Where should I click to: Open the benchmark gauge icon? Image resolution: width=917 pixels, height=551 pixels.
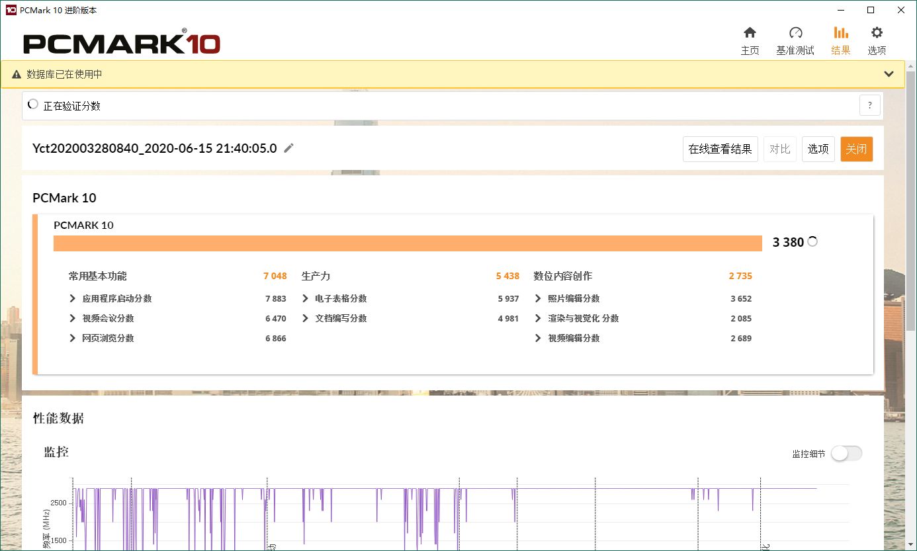pos(795,32)
